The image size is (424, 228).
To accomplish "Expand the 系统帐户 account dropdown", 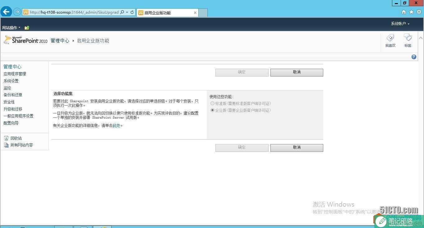I will 400,24.
